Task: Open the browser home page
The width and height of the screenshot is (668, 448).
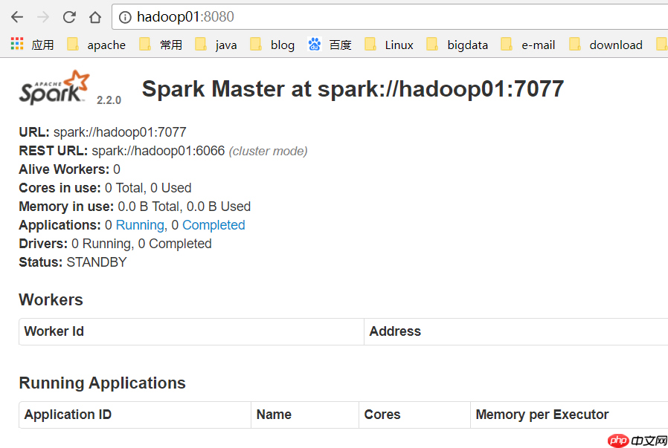Action: pyautogui.click(x=94, y=16)
